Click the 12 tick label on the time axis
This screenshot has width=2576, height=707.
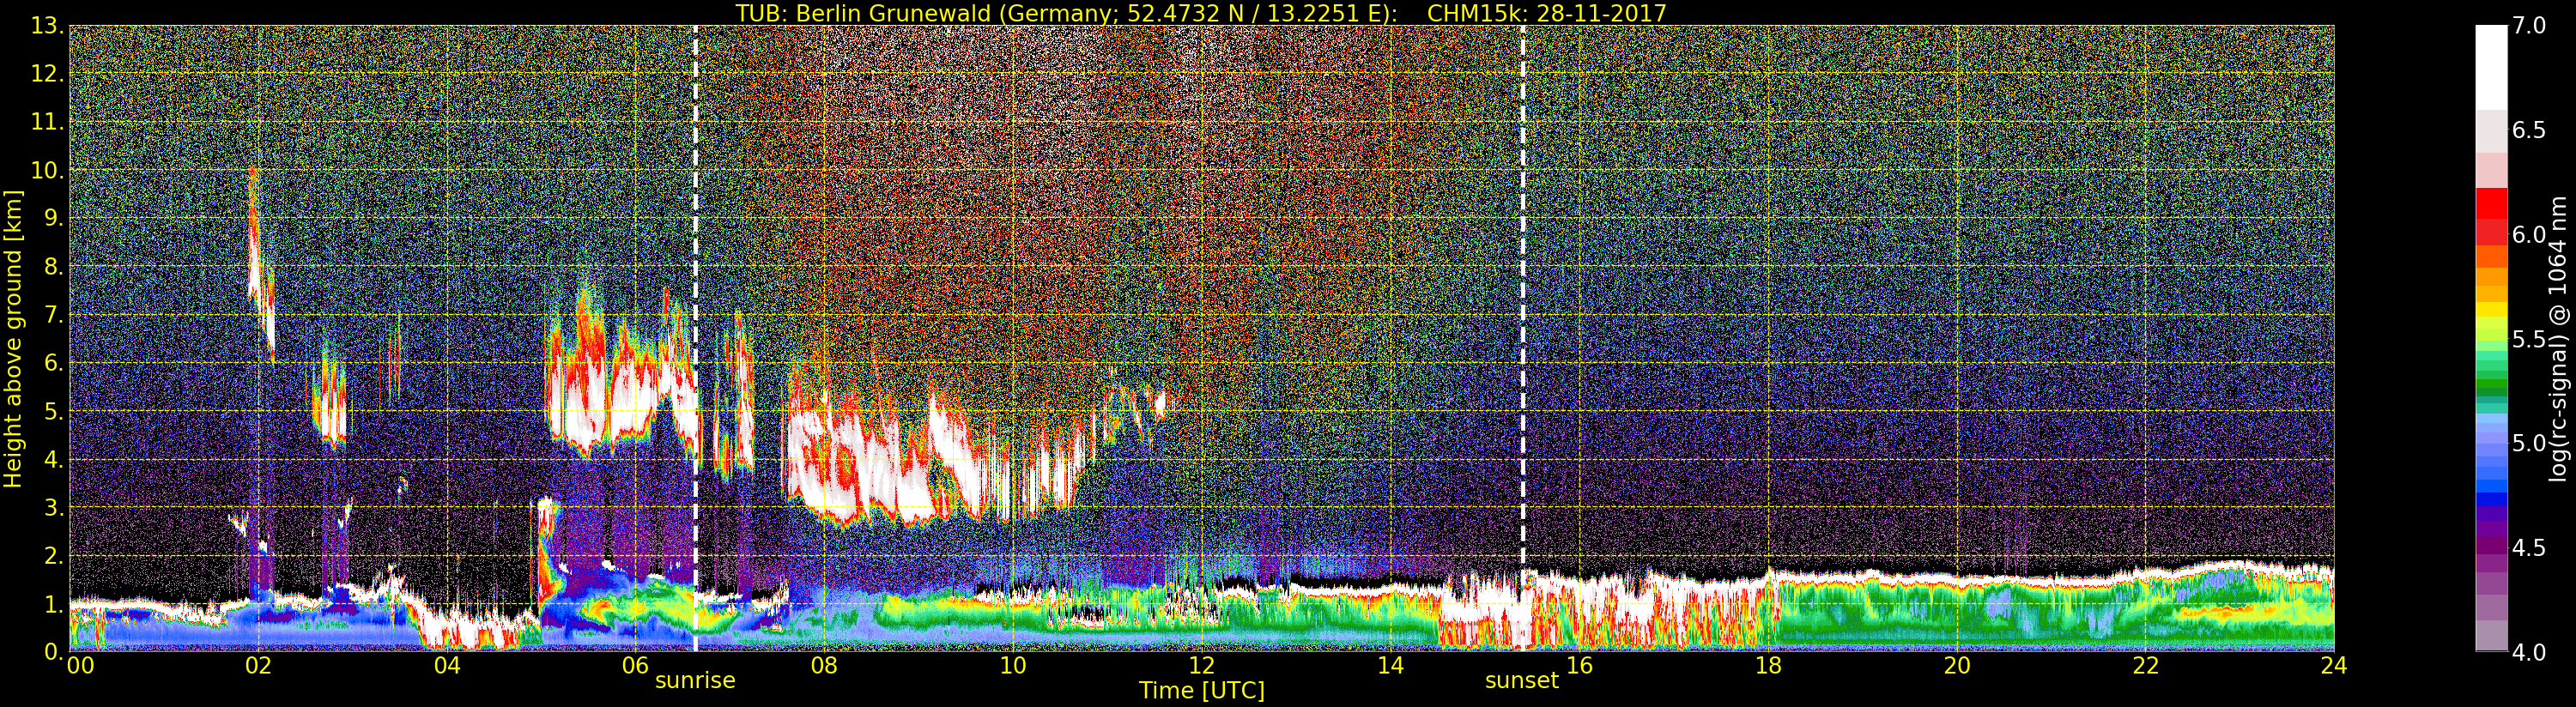[1201, 665]
